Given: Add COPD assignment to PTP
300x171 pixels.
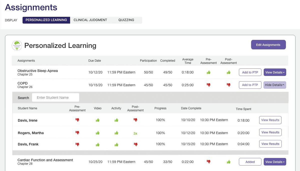Looking at the screenshot, I should click(x=250, y=85).
